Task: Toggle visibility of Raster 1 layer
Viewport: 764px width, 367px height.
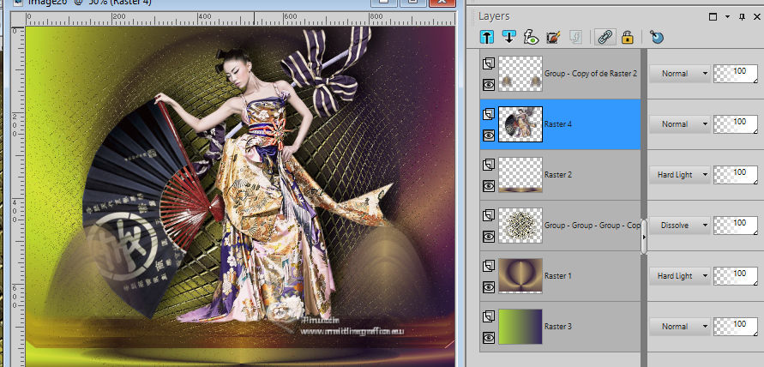Action: 488,286
